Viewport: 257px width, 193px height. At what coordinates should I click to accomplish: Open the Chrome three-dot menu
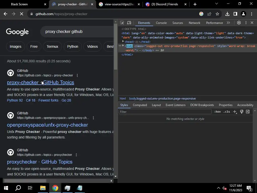coord(251,14)
